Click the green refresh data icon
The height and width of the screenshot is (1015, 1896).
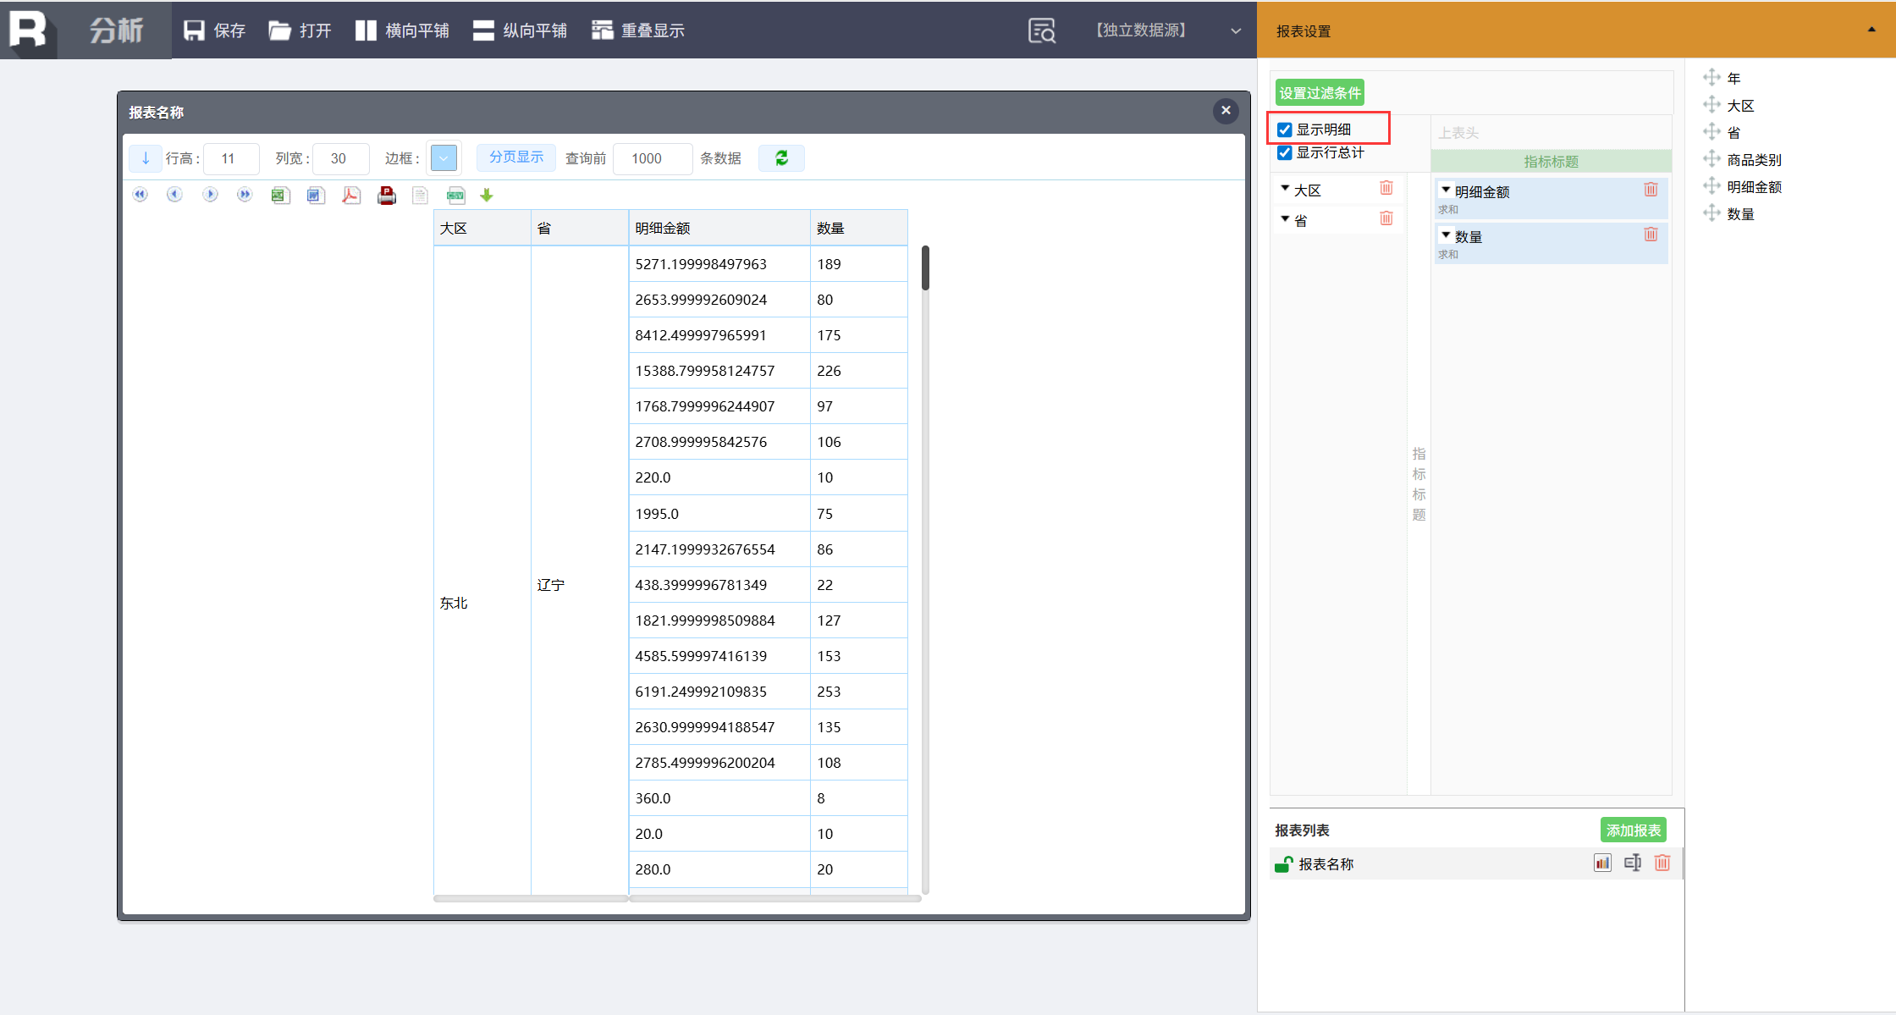tap(781, 158)
